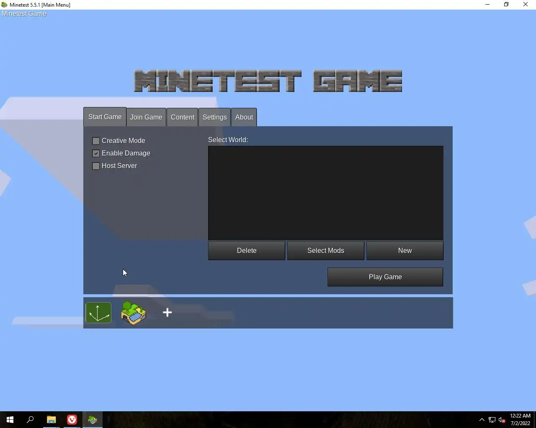Screen dimensions: 536x428
Task: Click Minetest taskbar icon
Action: (93, 420)
